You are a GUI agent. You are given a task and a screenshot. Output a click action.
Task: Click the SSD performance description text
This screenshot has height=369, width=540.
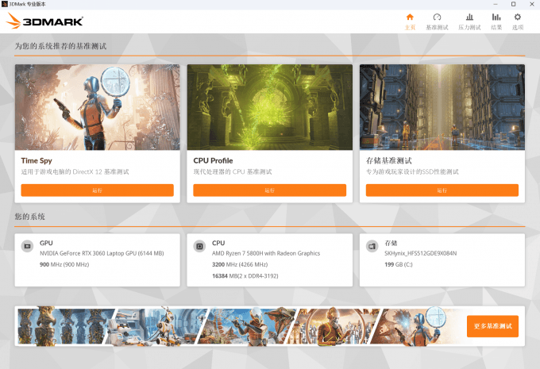point(412,171)
